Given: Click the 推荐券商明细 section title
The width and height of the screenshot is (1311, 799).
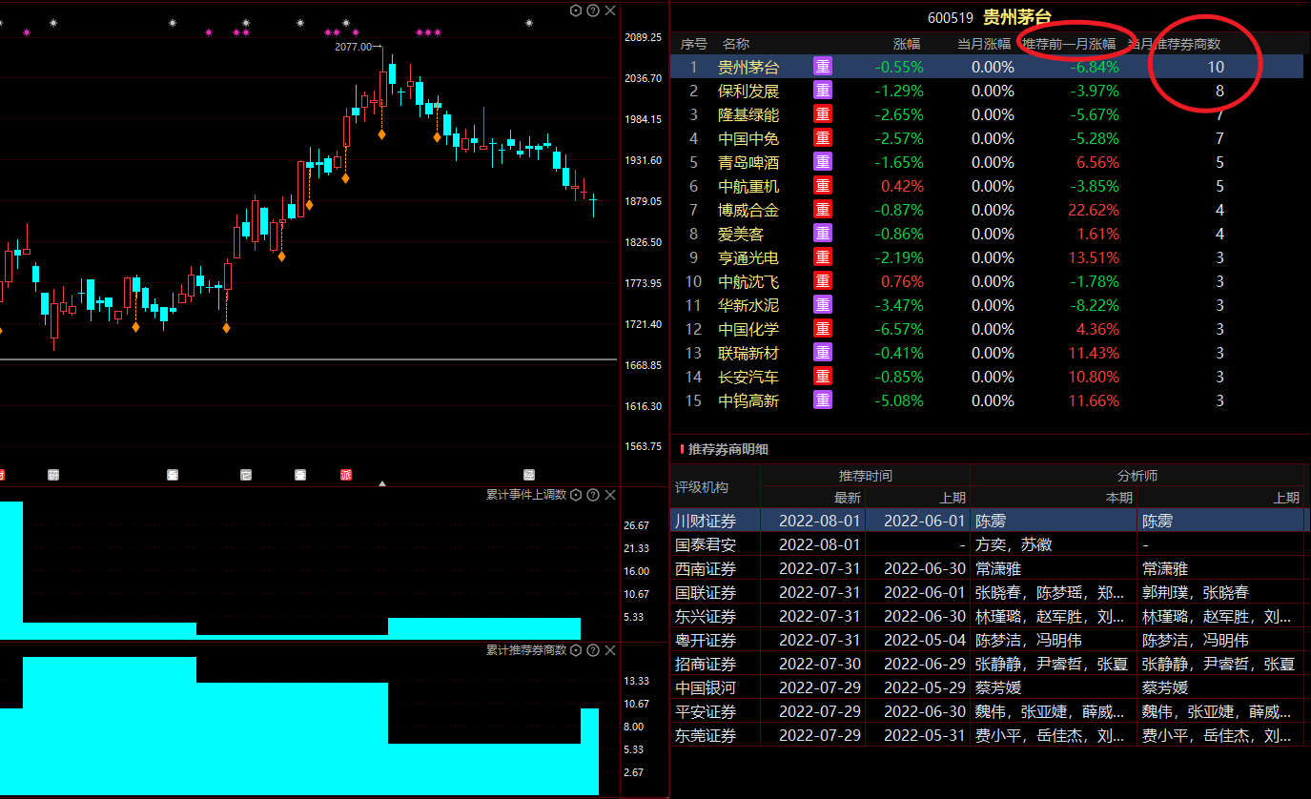Looking at the screenshot, I should click(728, 449).
